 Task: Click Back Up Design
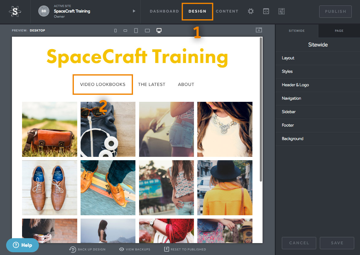click(x=88, y=249)
